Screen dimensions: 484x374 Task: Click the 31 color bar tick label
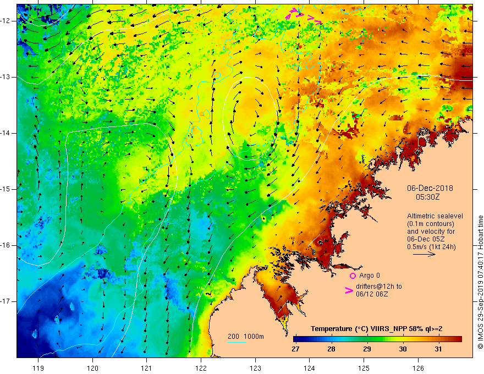438,349
